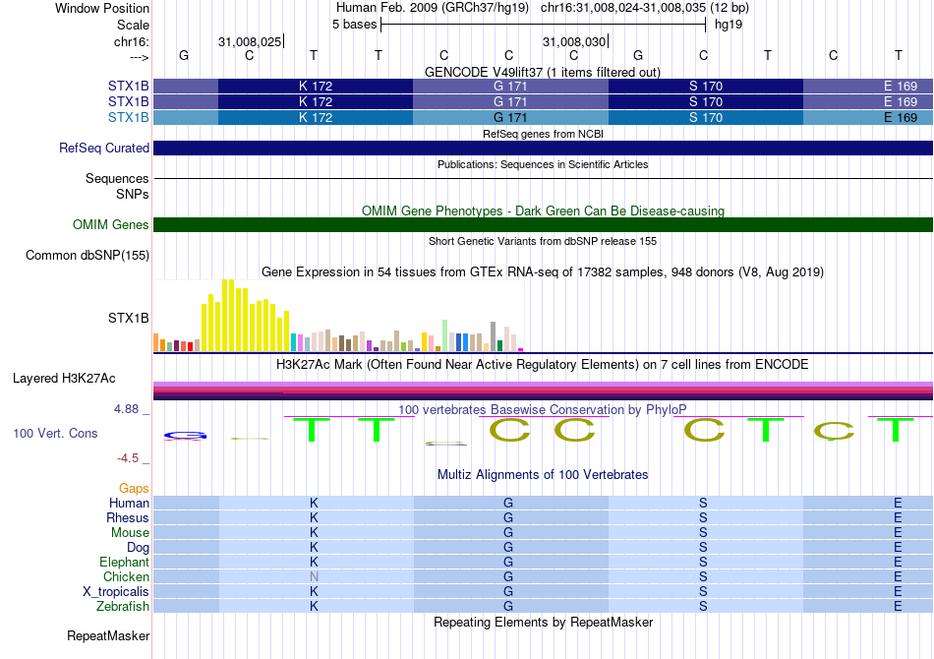Click the ---> sequence direction arrow label
The width and height of the screenshot is (934, 659).
pyautogui.click(x=139, y=57)
